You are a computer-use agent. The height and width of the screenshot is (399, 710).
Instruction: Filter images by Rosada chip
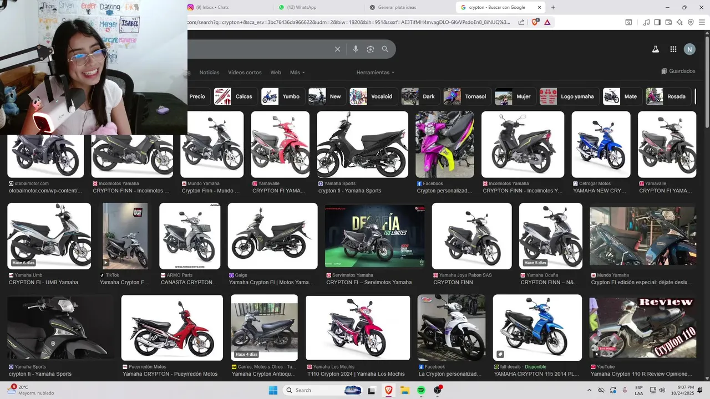pos(668,96)
